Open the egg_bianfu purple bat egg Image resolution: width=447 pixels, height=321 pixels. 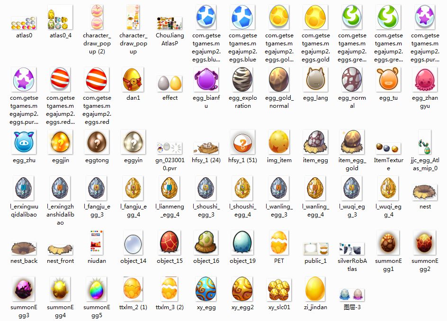click(x=206, y=79)
